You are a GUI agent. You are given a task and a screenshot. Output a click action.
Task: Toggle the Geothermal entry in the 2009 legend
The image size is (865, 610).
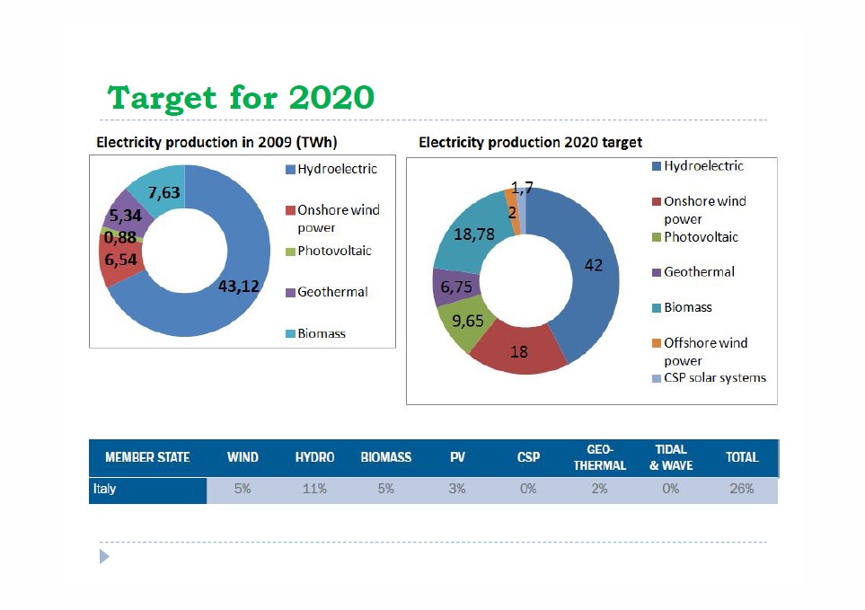(287, 292)
